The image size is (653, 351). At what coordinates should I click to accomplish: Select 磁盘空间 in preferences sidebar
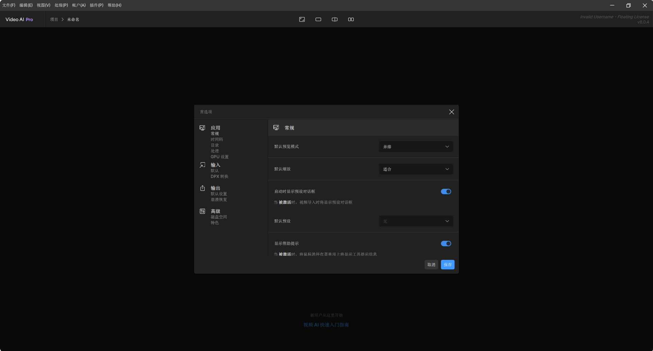coord(219,217)
